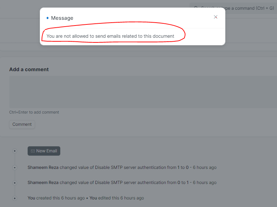Viewport: 277px width, 207px height.
Task: Click the 6 hours ago timestamp on 0 to 1 entry
Action: (205, 183)
